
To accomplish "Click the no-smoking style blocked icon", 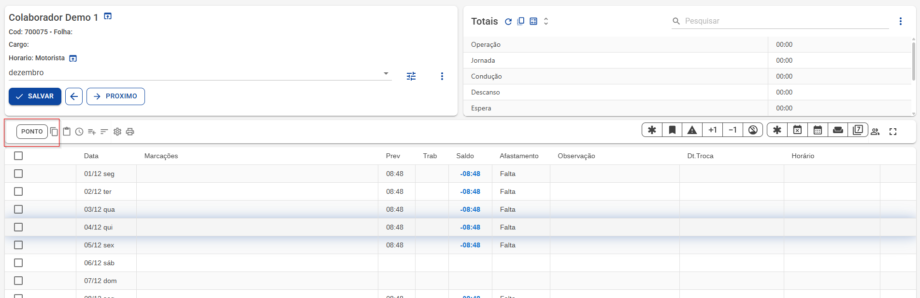I will (x=753, y=130).
